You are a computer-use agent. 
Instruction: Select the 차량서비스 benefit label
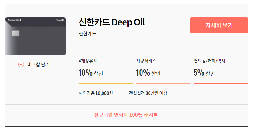[x=146, y=61]
